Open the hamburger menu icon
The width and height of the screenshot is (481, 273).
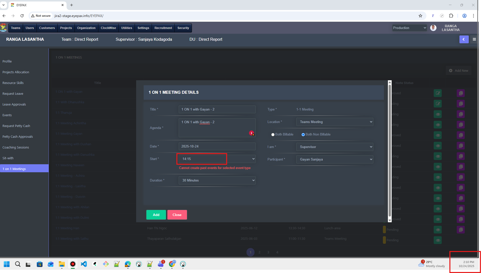(x=474, y=39)
